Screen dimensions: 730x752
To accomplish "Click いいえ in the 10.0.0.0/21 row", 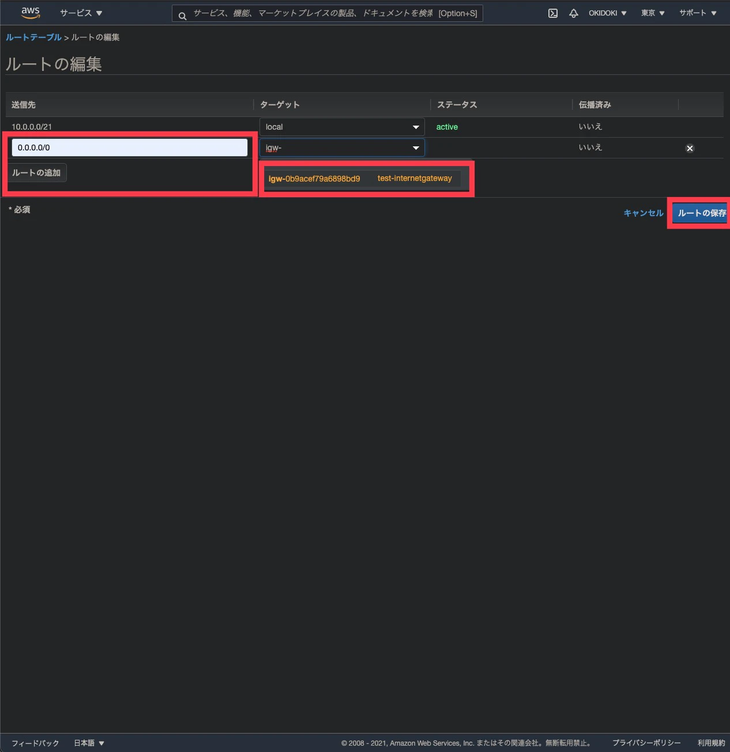I will pyautogui.click(x=590, y=127).
